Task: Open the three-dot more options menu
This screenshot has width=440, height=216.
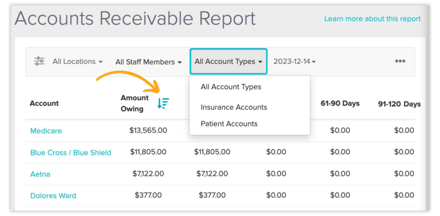Action: [400, 61]
